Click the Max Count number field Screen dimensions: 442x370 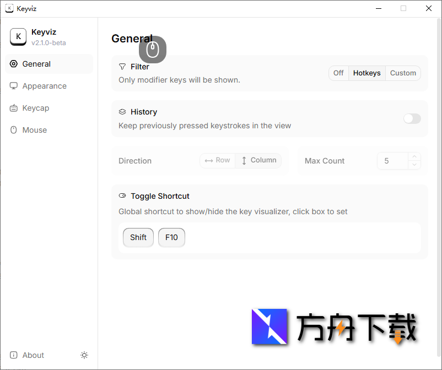[392, 161]
